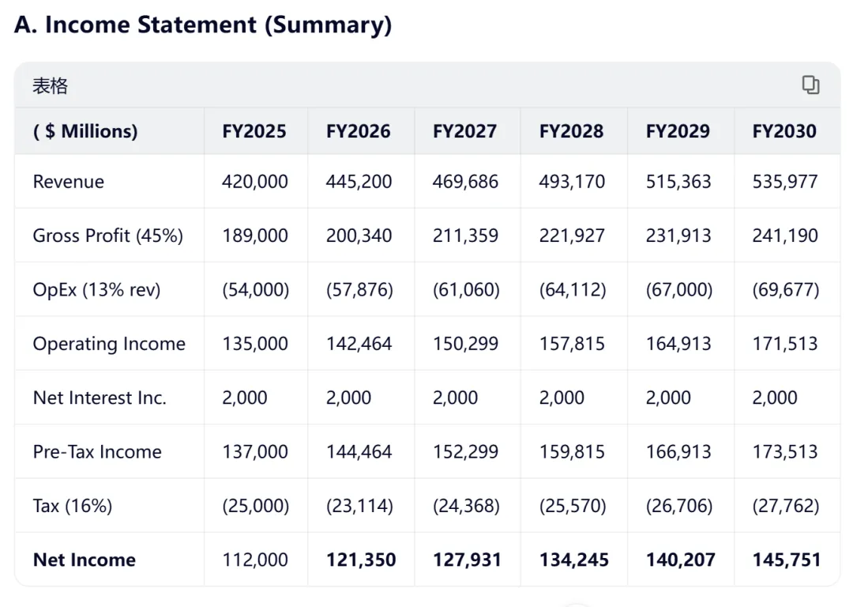
Task: Select the FY2026 column header
Action: coord(359,131)
